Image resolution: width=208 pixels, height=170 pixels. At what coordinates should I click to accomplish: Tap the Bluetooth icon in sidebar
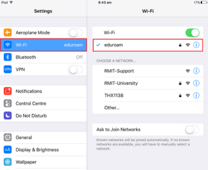click(x=8, y=57)
